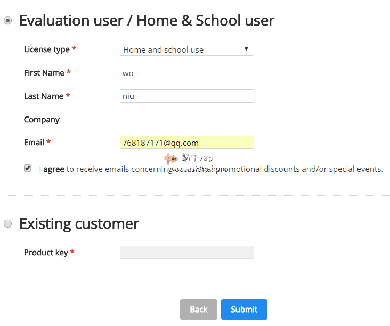Viewport: 390px width, 326px height.
Task: Click the 'Product key' field label
Action: click(x=46, y=253)
